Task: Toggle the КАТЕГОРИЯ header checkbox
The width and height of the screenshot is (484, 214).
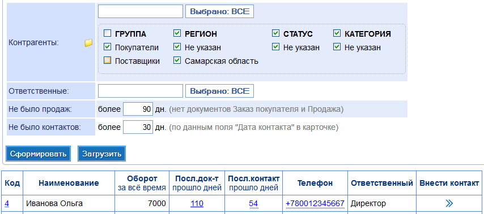Action: point(337,33)
